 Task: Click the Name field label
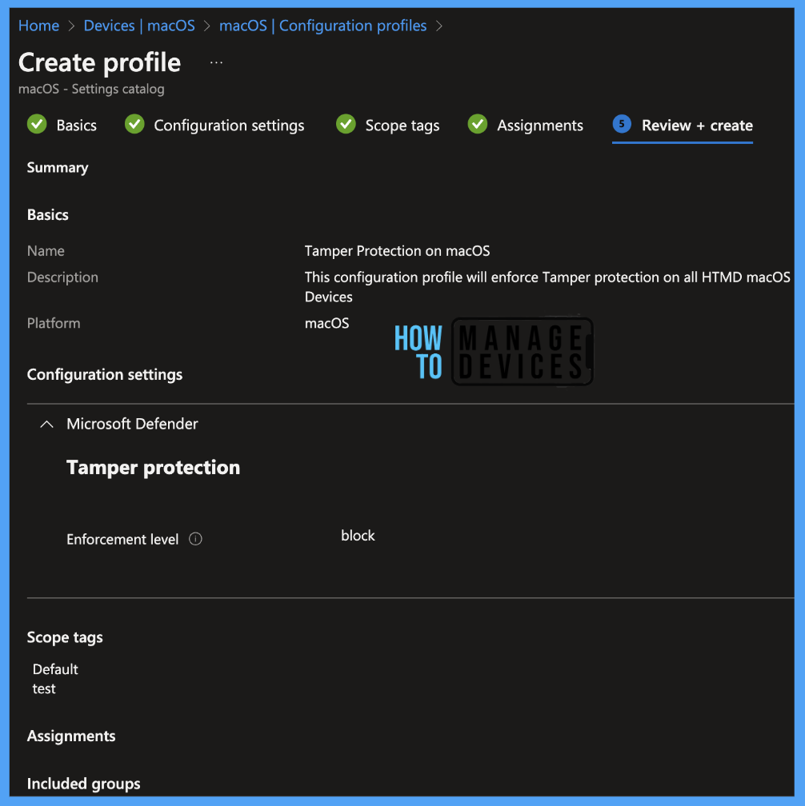click(x=46, y=251)
